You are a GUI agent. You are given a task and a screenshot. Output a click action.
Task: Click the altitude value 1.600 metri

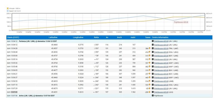tap(133, 85)
